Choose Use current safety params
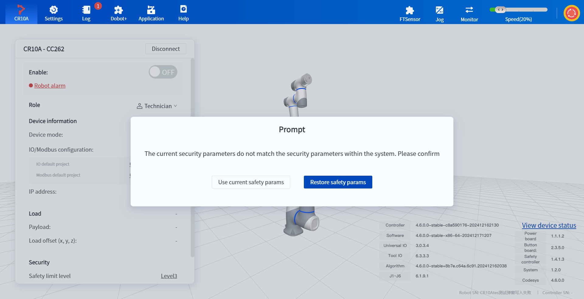The height and width of the screenshot is (299, 584). point(251,182)
